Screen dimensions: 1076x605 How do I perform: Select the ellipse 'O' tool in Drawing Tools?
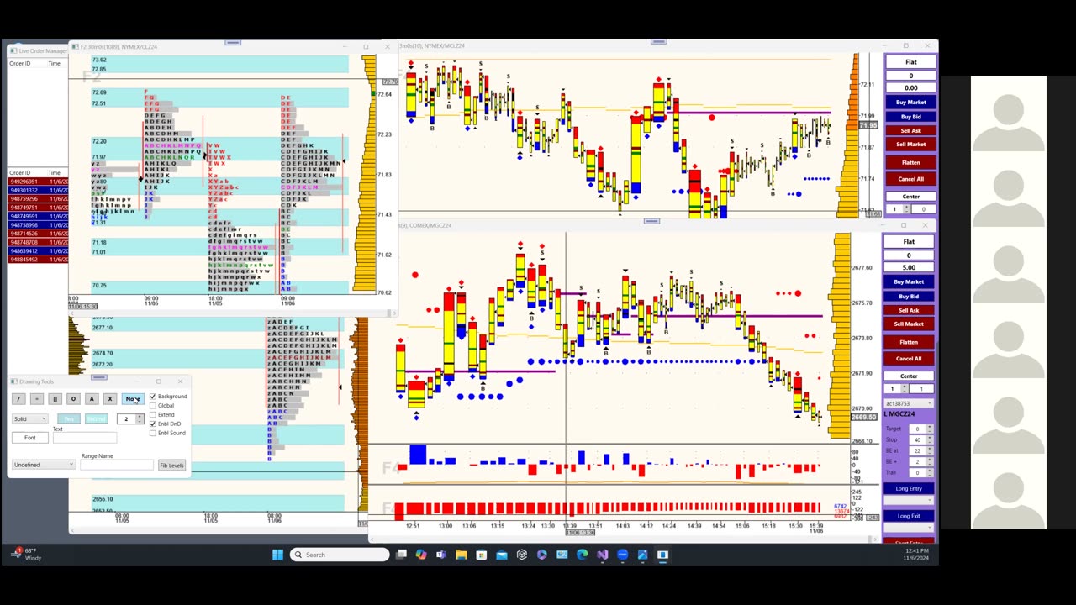(x=73, y=399)
